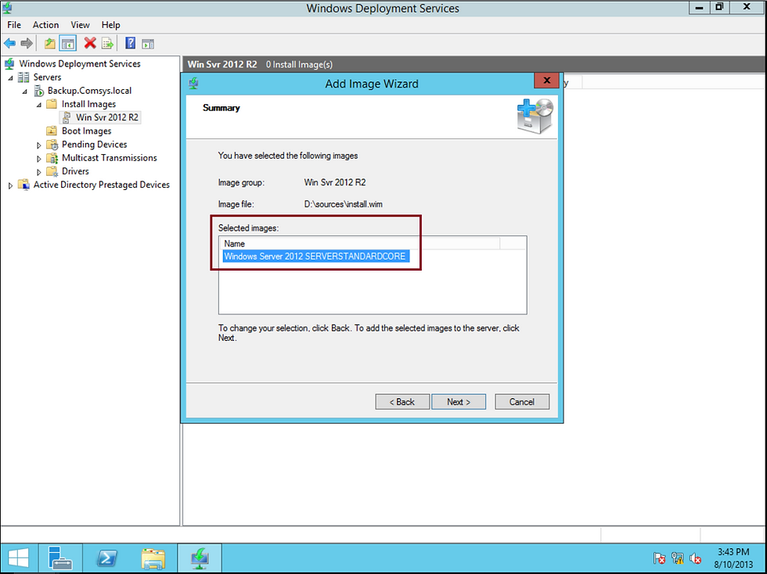Select Windows Server 2012 SERVERSTANDARDCORE row
The image size is (767, 574).
point(315,257)
